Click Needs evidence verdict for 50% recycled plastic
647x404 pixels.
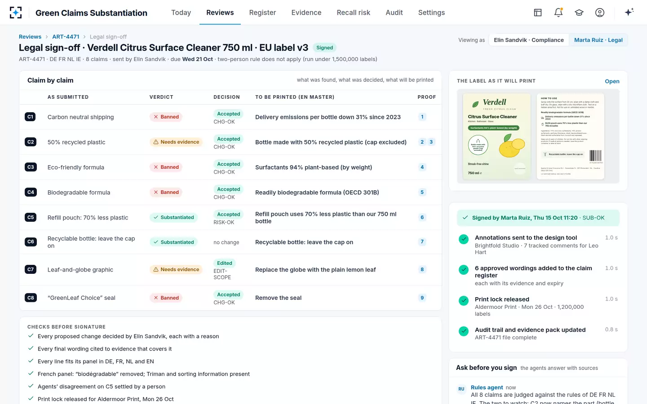tap(176, 142)
